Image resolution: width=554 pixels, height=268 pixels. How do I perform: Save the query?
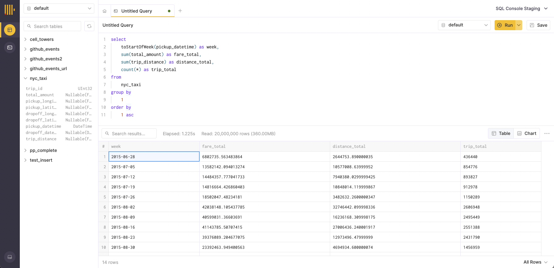pyautogui.click(x=539, y=25)
